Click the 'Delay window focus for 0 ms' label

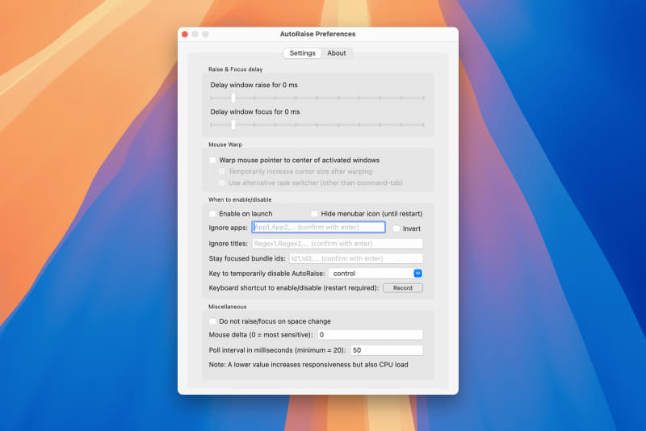255,111
